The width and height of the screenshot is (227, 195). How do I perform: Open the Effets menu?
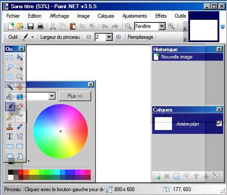pos(161,16)
